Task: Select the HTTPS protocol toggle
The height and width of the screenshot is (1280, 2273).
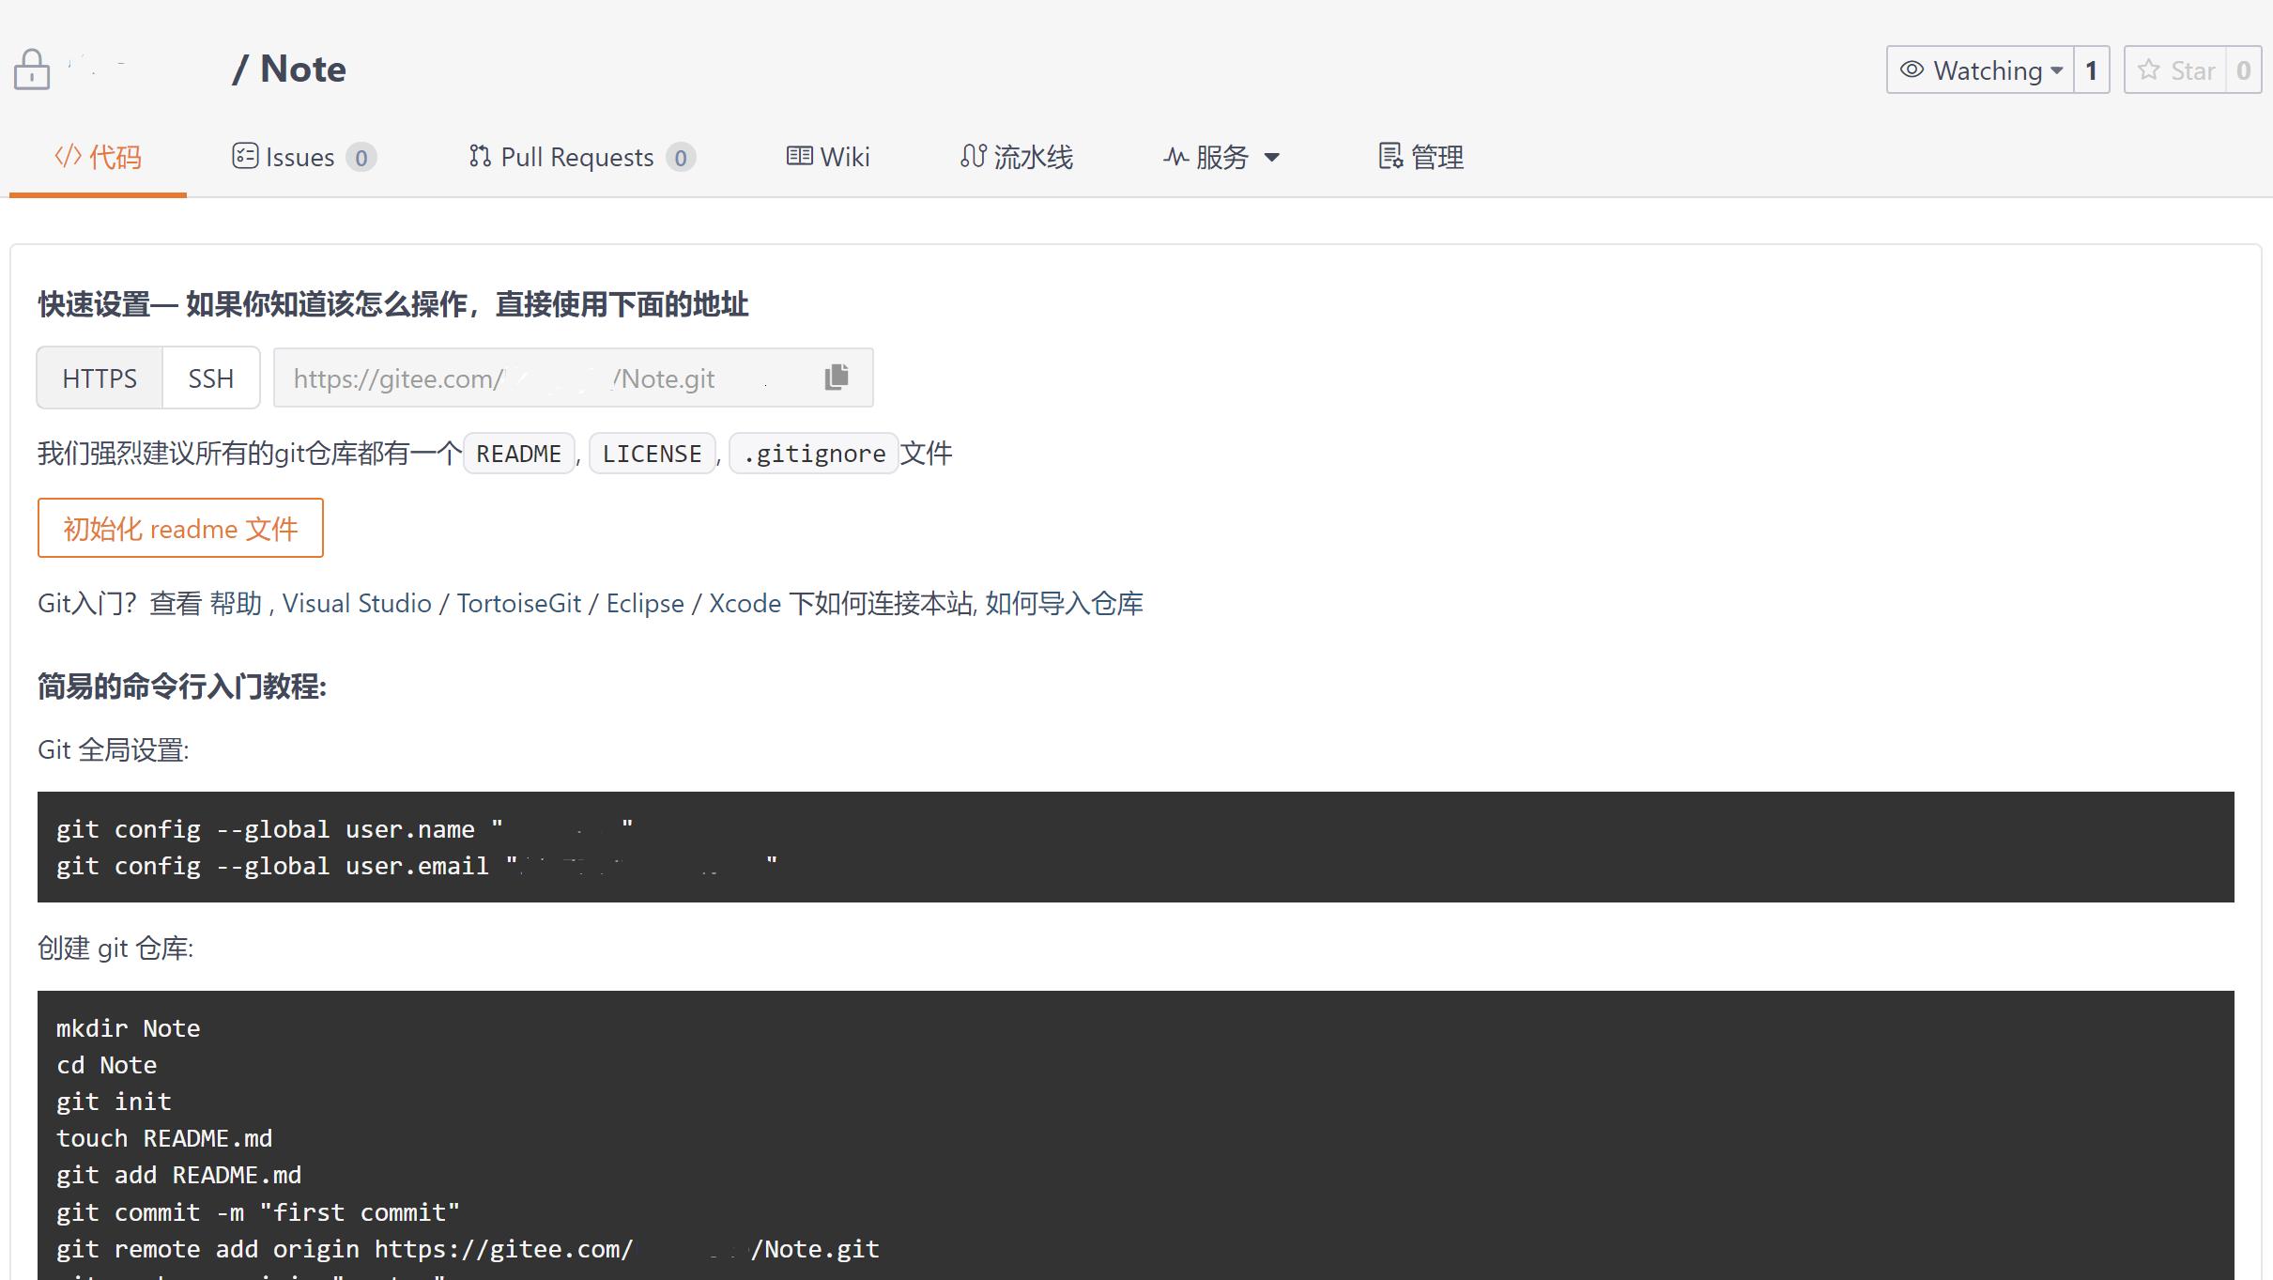Action: (100, 378)
